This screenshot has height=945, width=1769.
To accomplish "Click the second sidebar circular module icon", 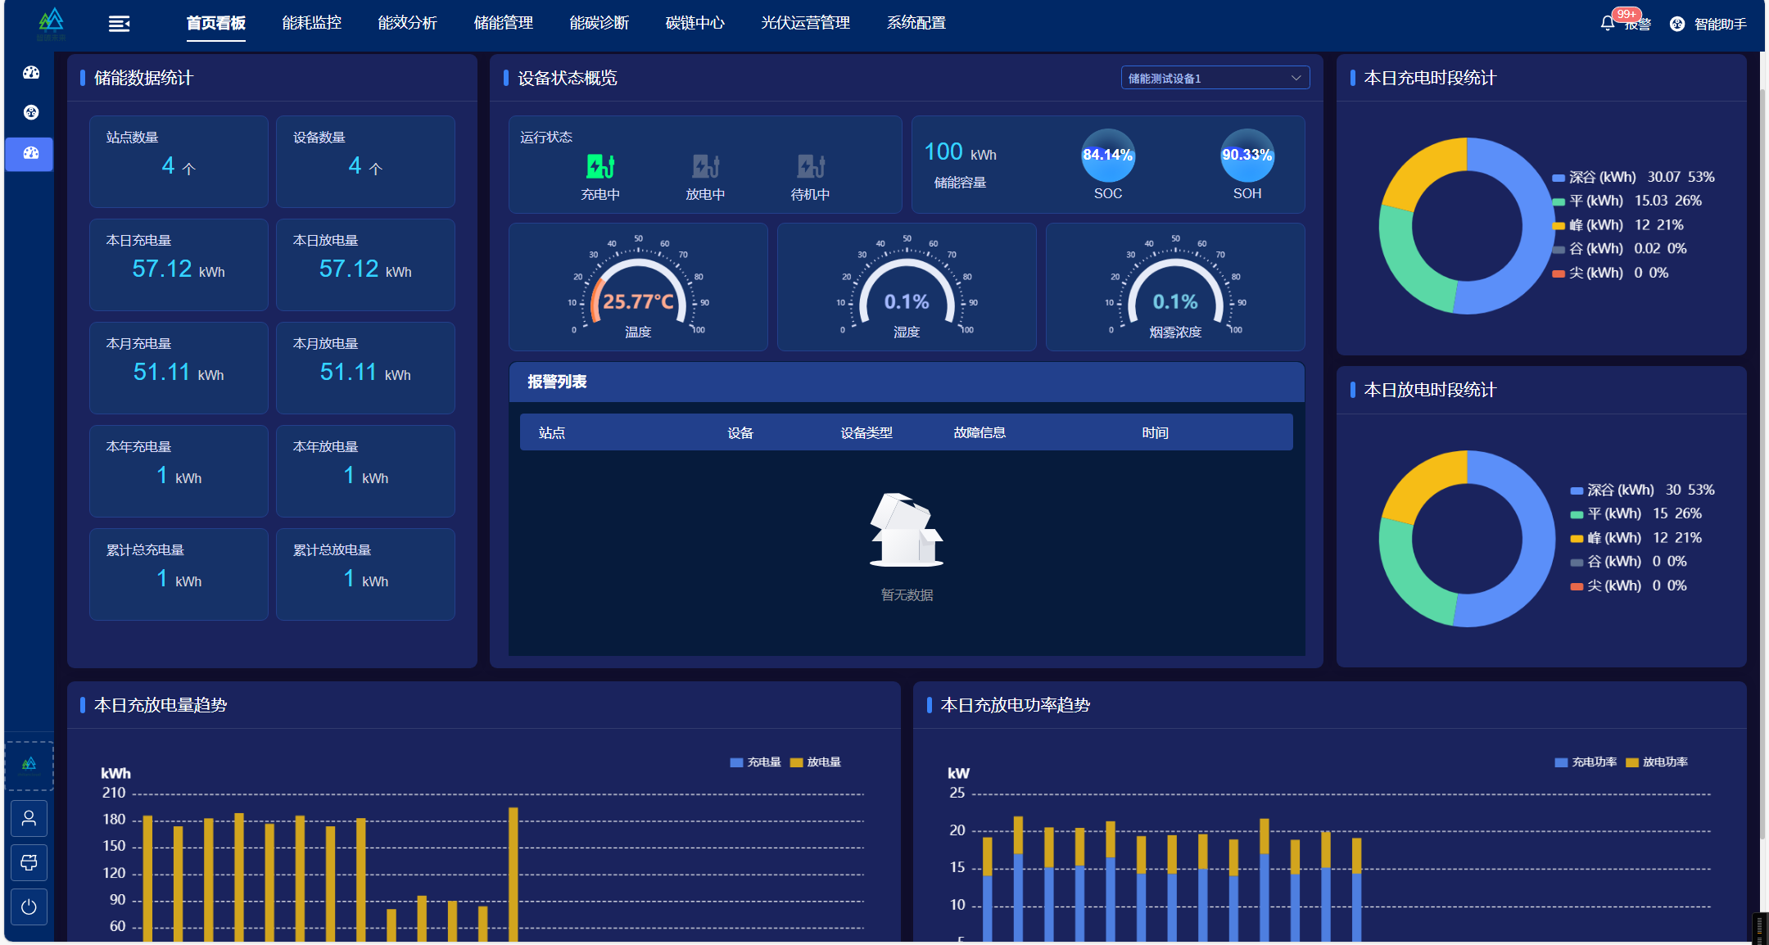I will coord(31,112).
